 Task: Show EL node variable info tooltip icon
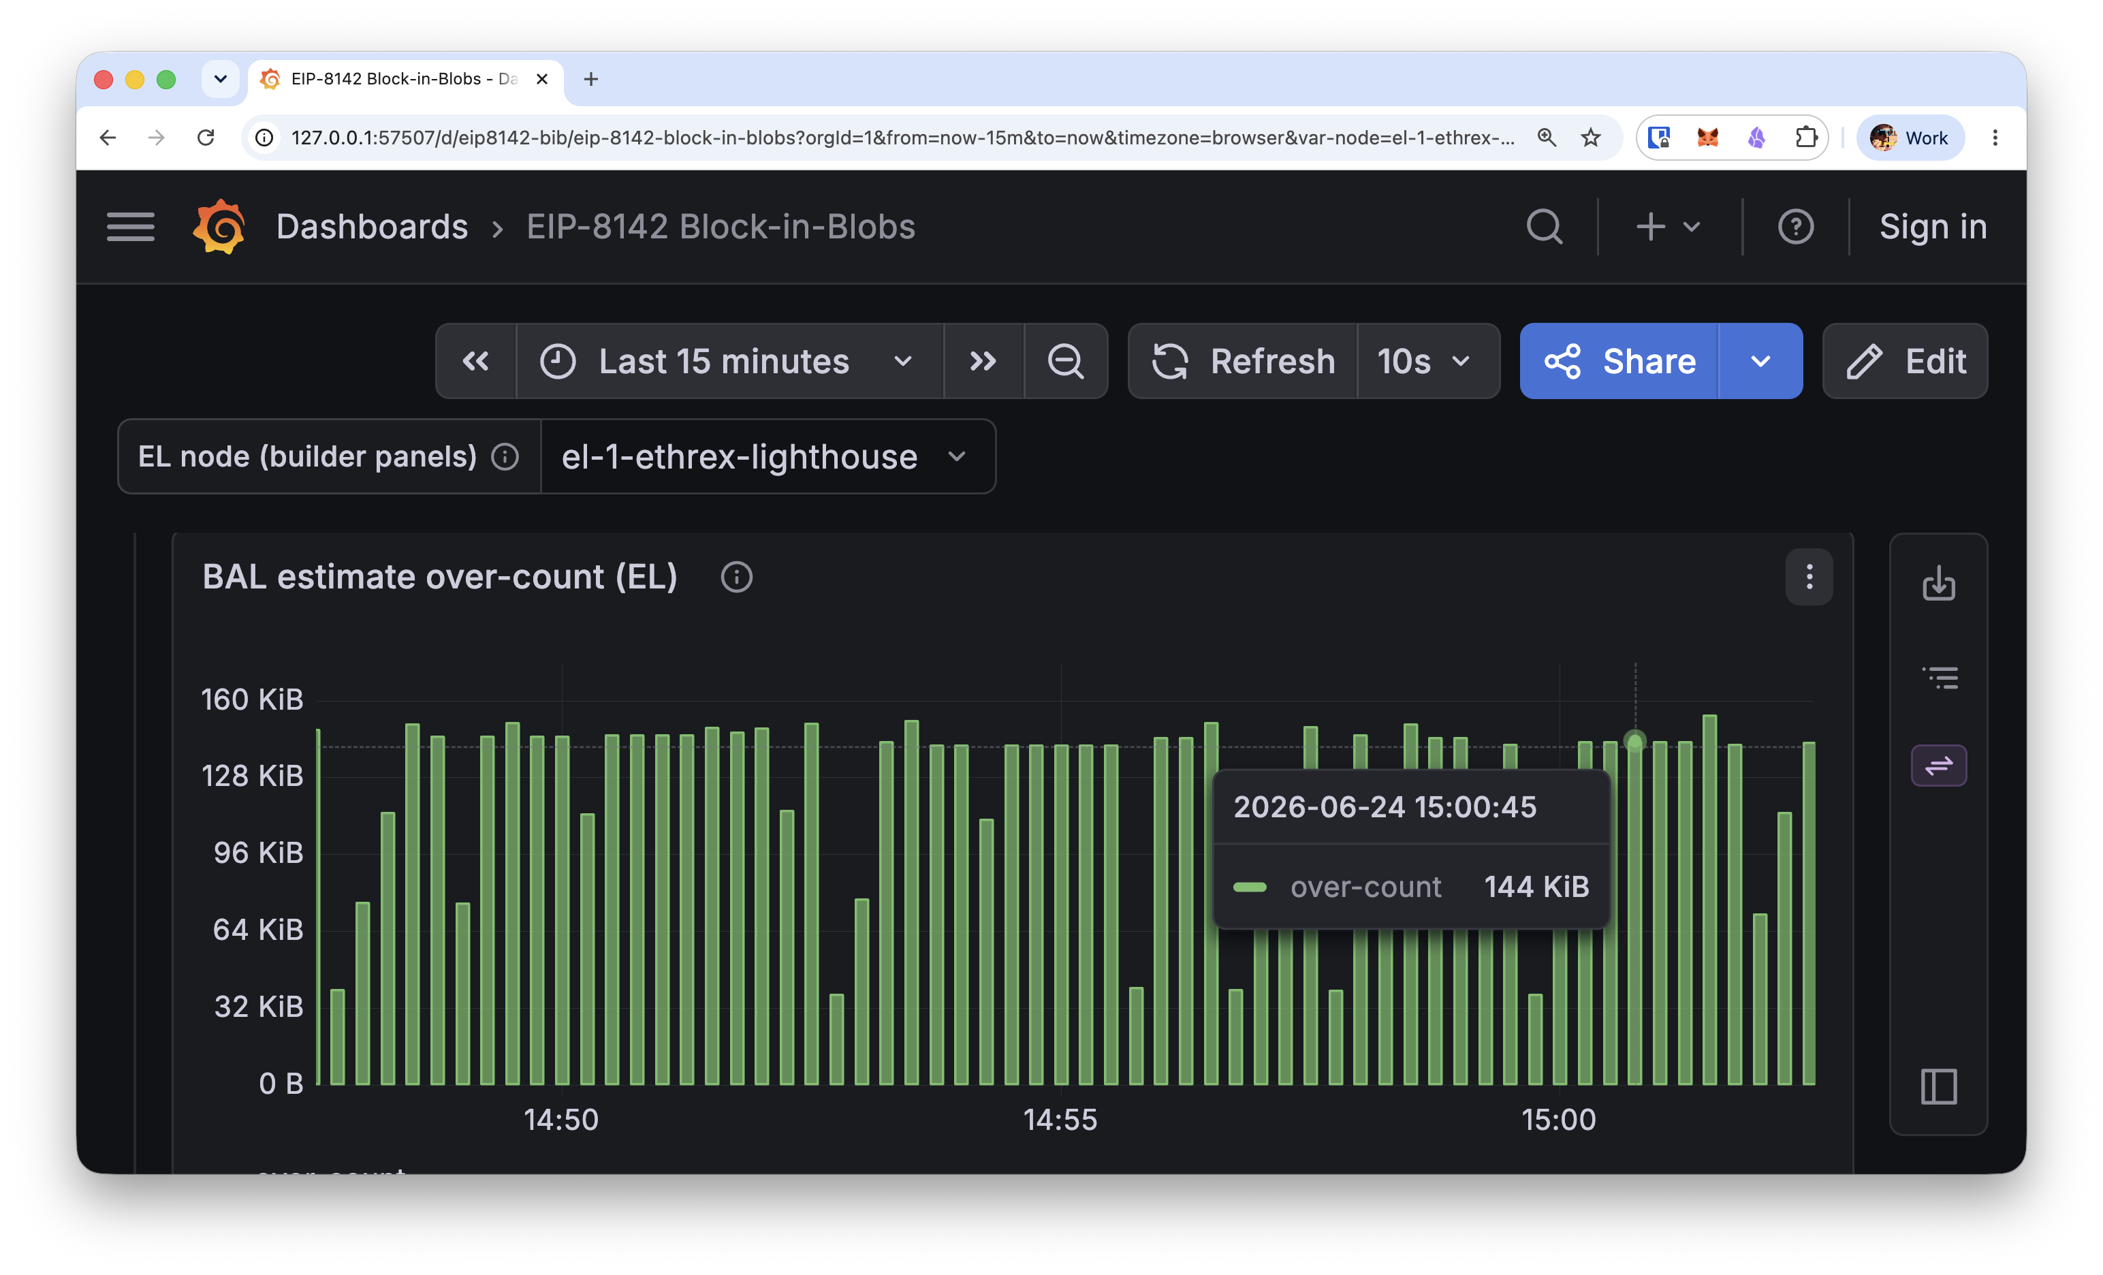pyautogui.click(x=505, y=456)
